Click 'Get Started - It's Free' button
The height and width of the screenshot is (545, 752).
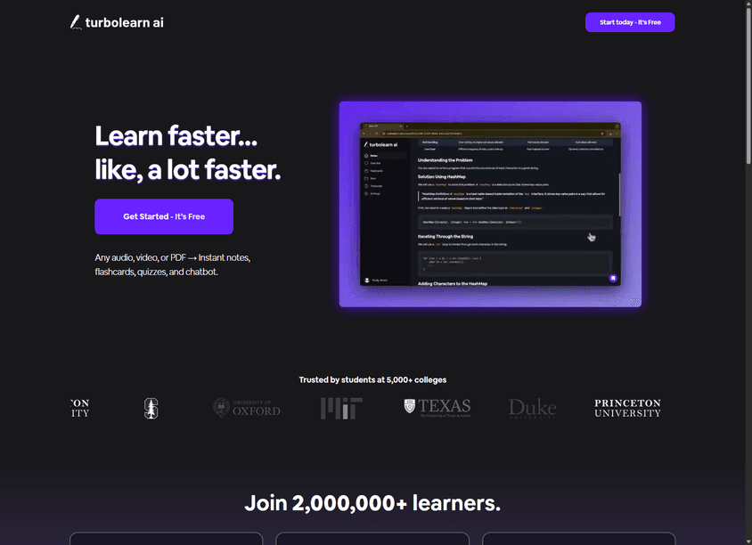(164, 216)
